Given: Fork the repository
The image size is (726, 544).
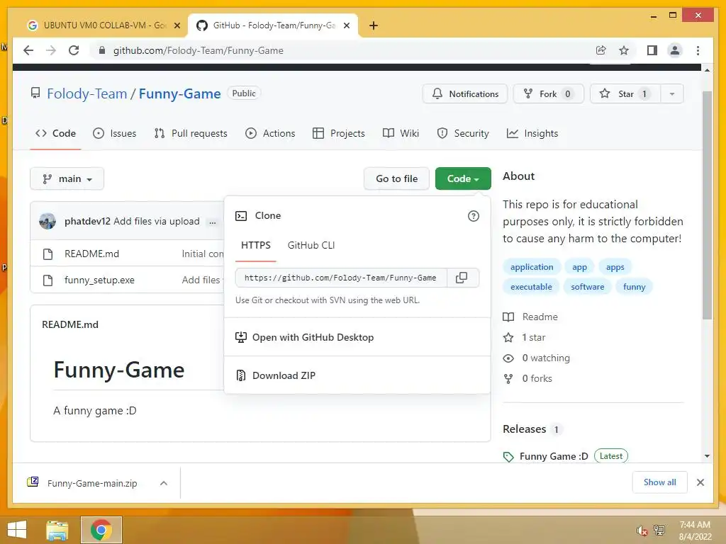Looking at the screenshot, I should 549,94.
